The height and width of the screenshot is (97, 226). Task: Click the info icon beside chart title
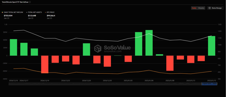(x=30, y=2)
